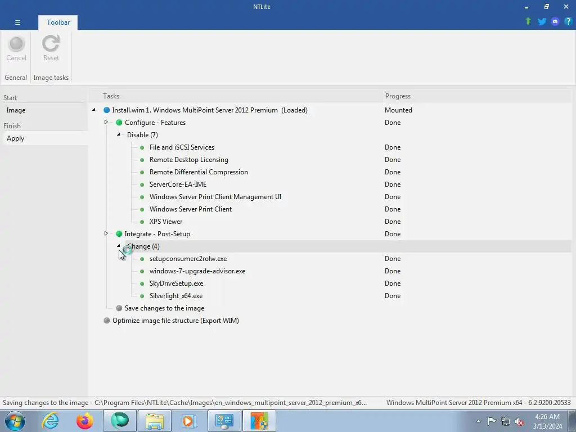The height and width of the screenshot is (432, 576).
Task: Click the taskbar clock showing 4:26 AM
Action: click(547, 421)
